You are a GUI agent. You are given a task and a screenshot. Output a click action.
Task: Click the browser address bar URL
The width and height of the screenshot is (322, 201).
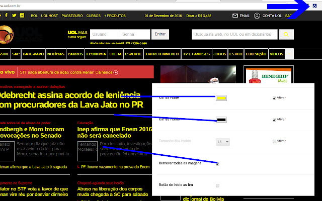pos(10,6)
